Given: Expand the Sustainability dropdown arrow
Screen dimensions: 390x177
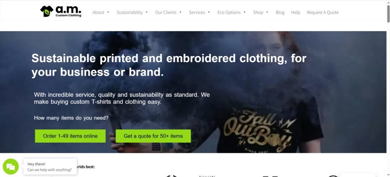Looking at the screenshot, I should coord(147,12).
